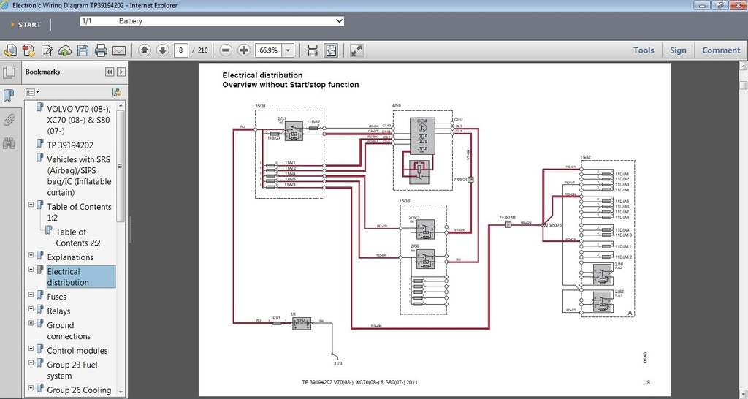Open TP 39194202 bookmark
Screen dimensions: 748x399
click(x=70, y=145)
